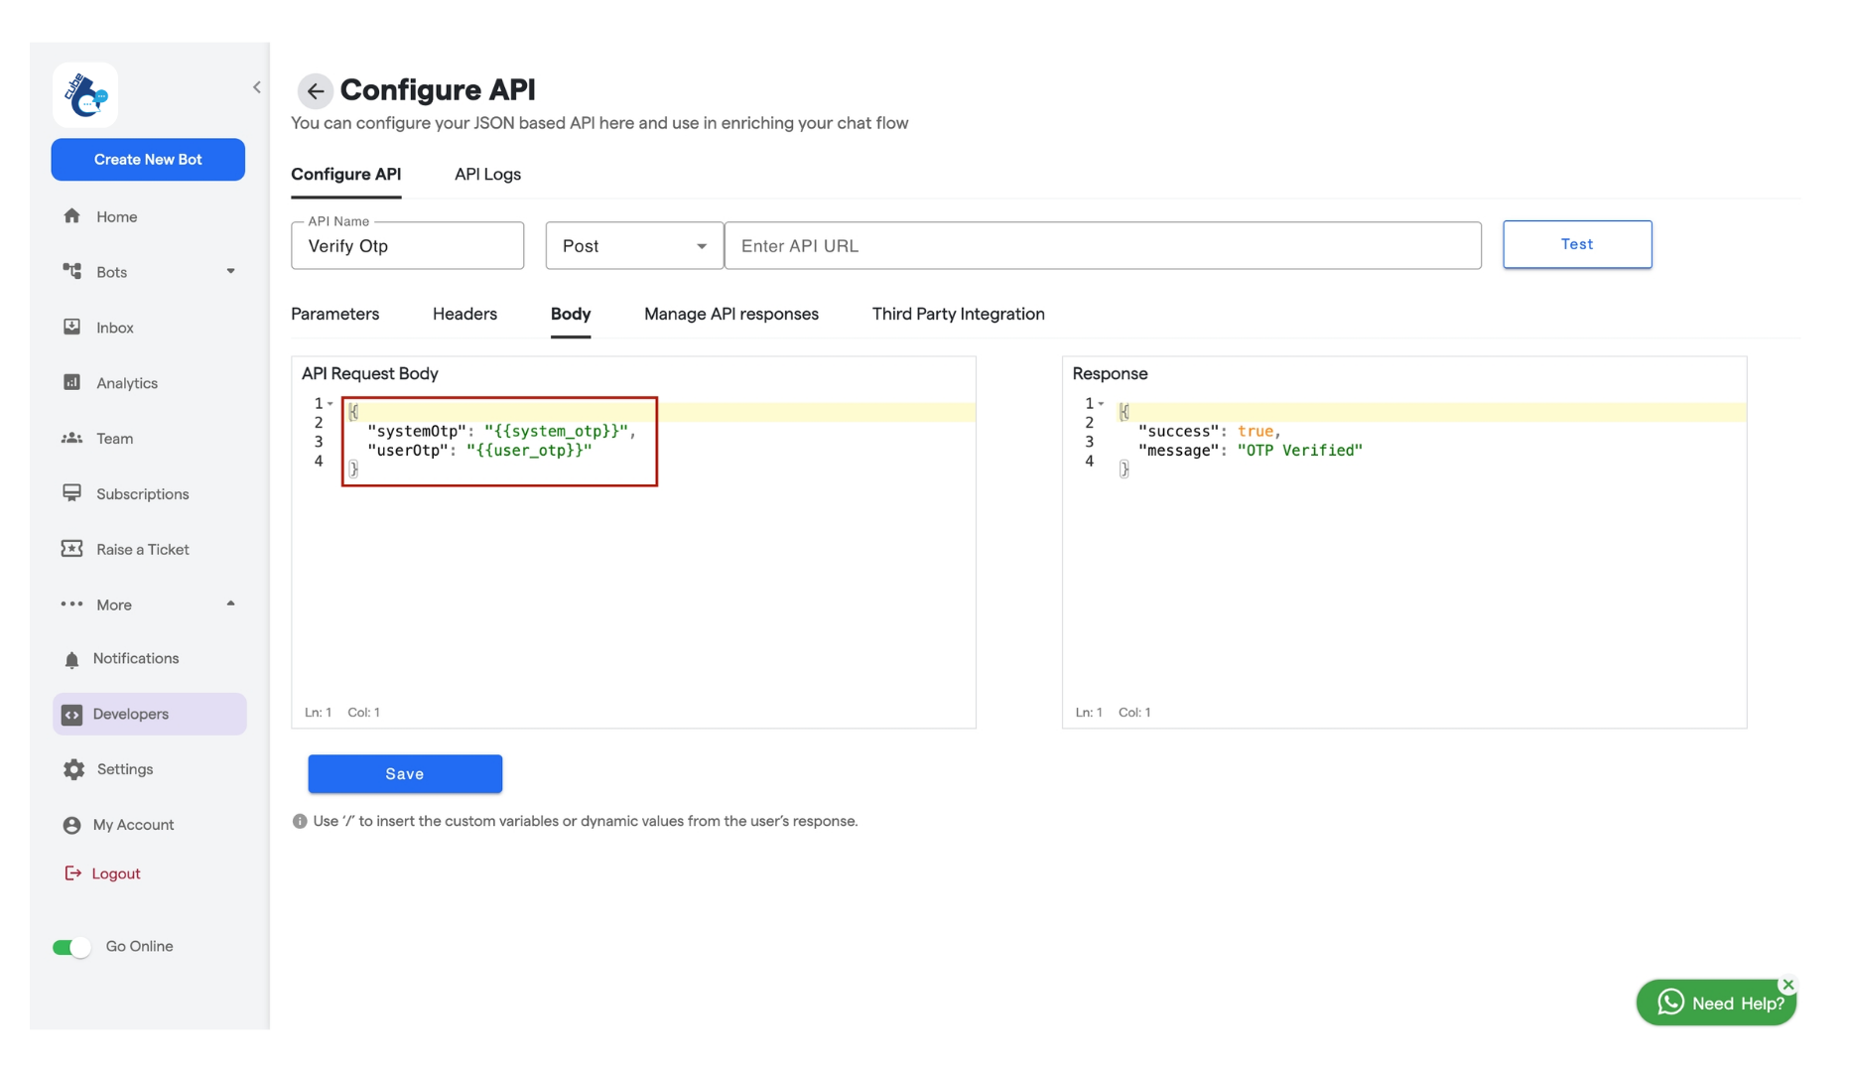The image size is (1852, 1072).
Task: Click the Raise a Ticket icon
Action: click(x=71, y=549)
